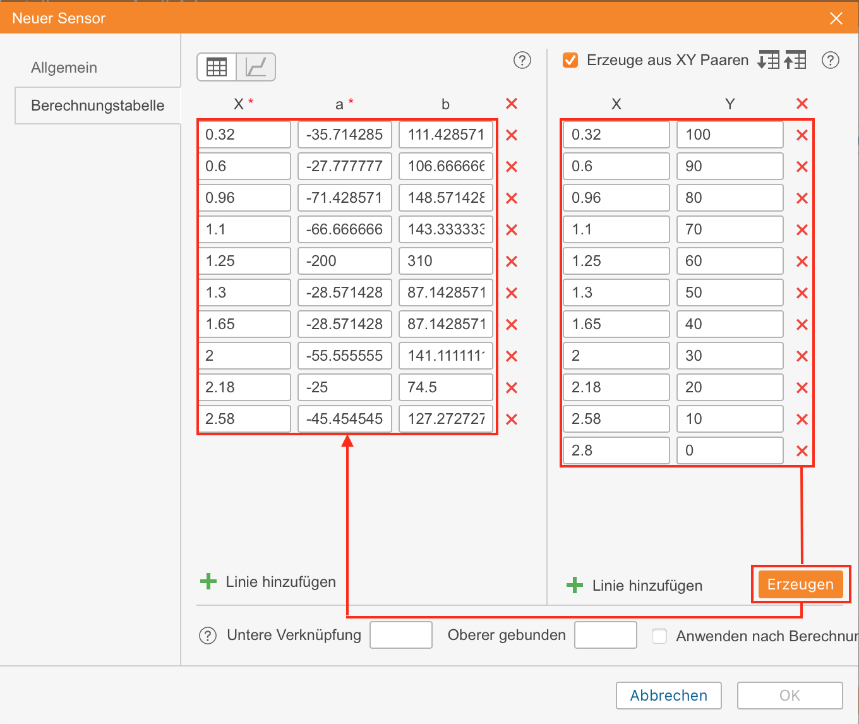Open the Allgemein tab
The image size is (859, 724).
[x=64, y=68]
